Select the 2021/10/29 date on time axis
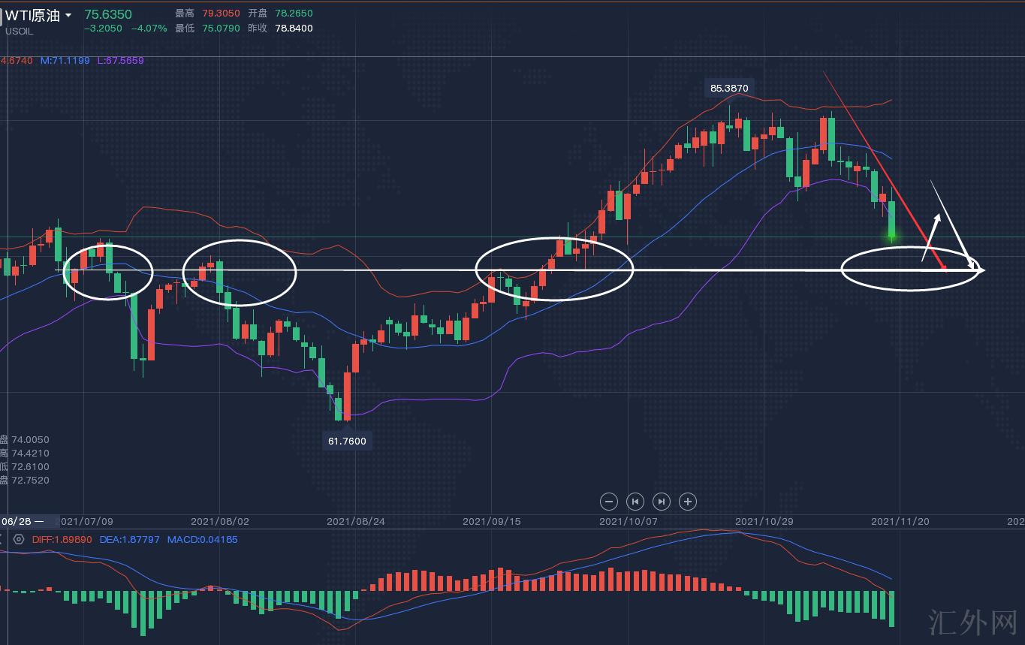 763,521
